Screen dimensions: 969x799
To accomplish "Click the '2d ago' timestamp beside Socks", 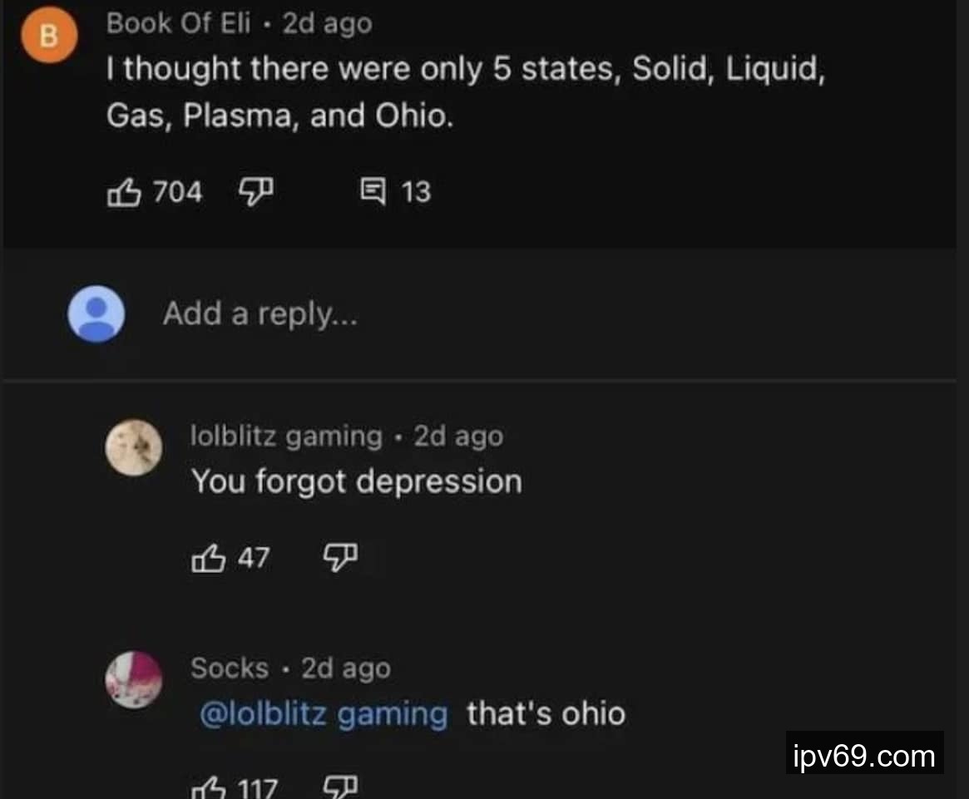I will pos(346,668).
